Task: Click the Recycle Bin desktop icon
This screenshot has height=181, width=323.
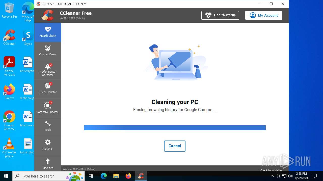Action: coord(9,11)
